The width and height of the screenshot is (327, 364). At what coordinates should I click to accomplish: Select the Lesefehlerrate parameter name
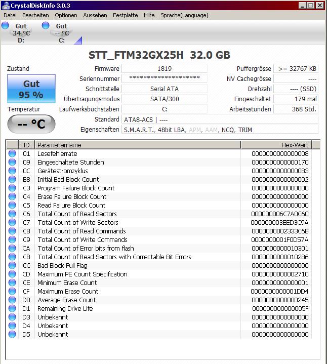57,154
